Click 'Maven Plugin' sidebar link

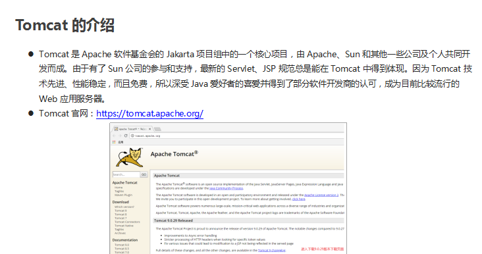point(123,195)
